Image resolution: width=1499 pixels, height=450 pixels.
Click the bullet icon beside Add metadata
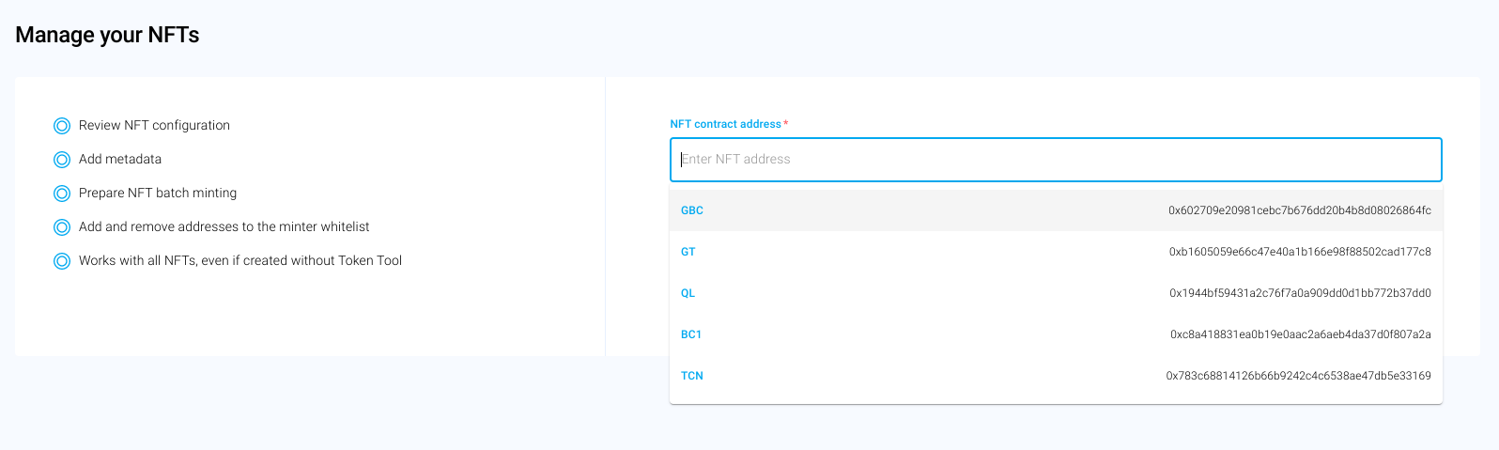62,160
